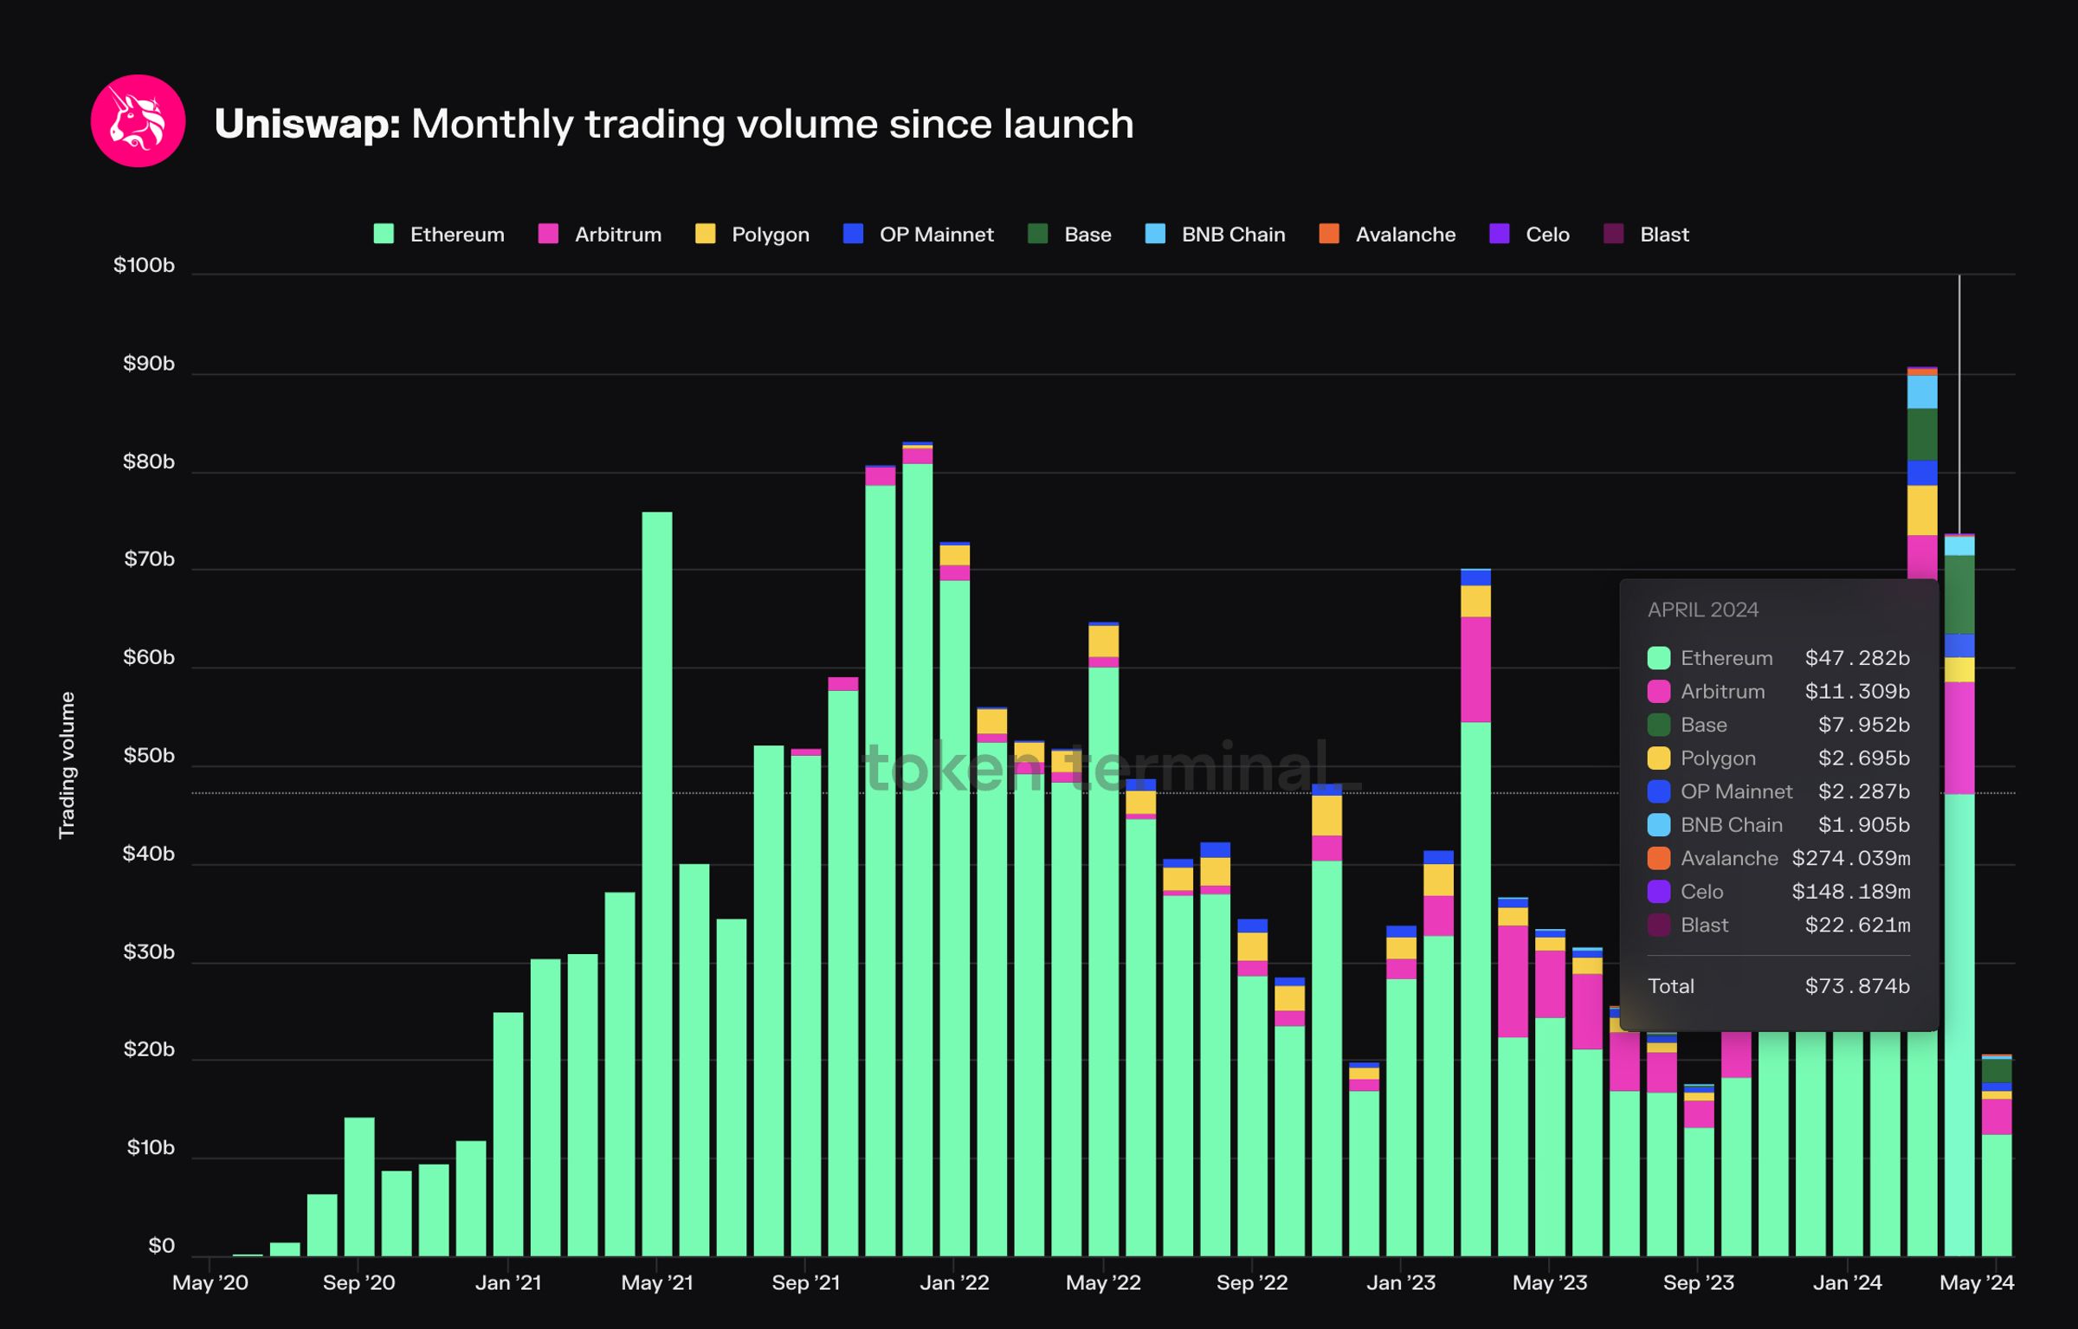2078x1329 pixels.
Task: Click the Total value in tooltip
Action: click(1856, 986)
